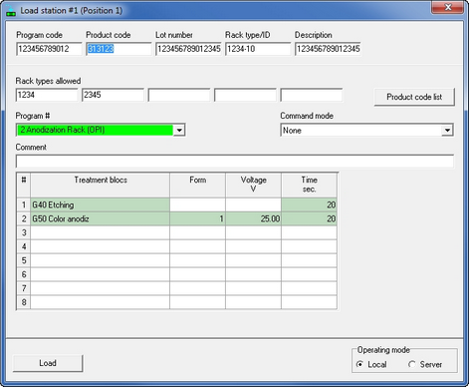Image resolution: width=469 pixels, height=387 pixels.
Task: Expand the Program # dropdown arrow
Action: click(x=179, y=130)
